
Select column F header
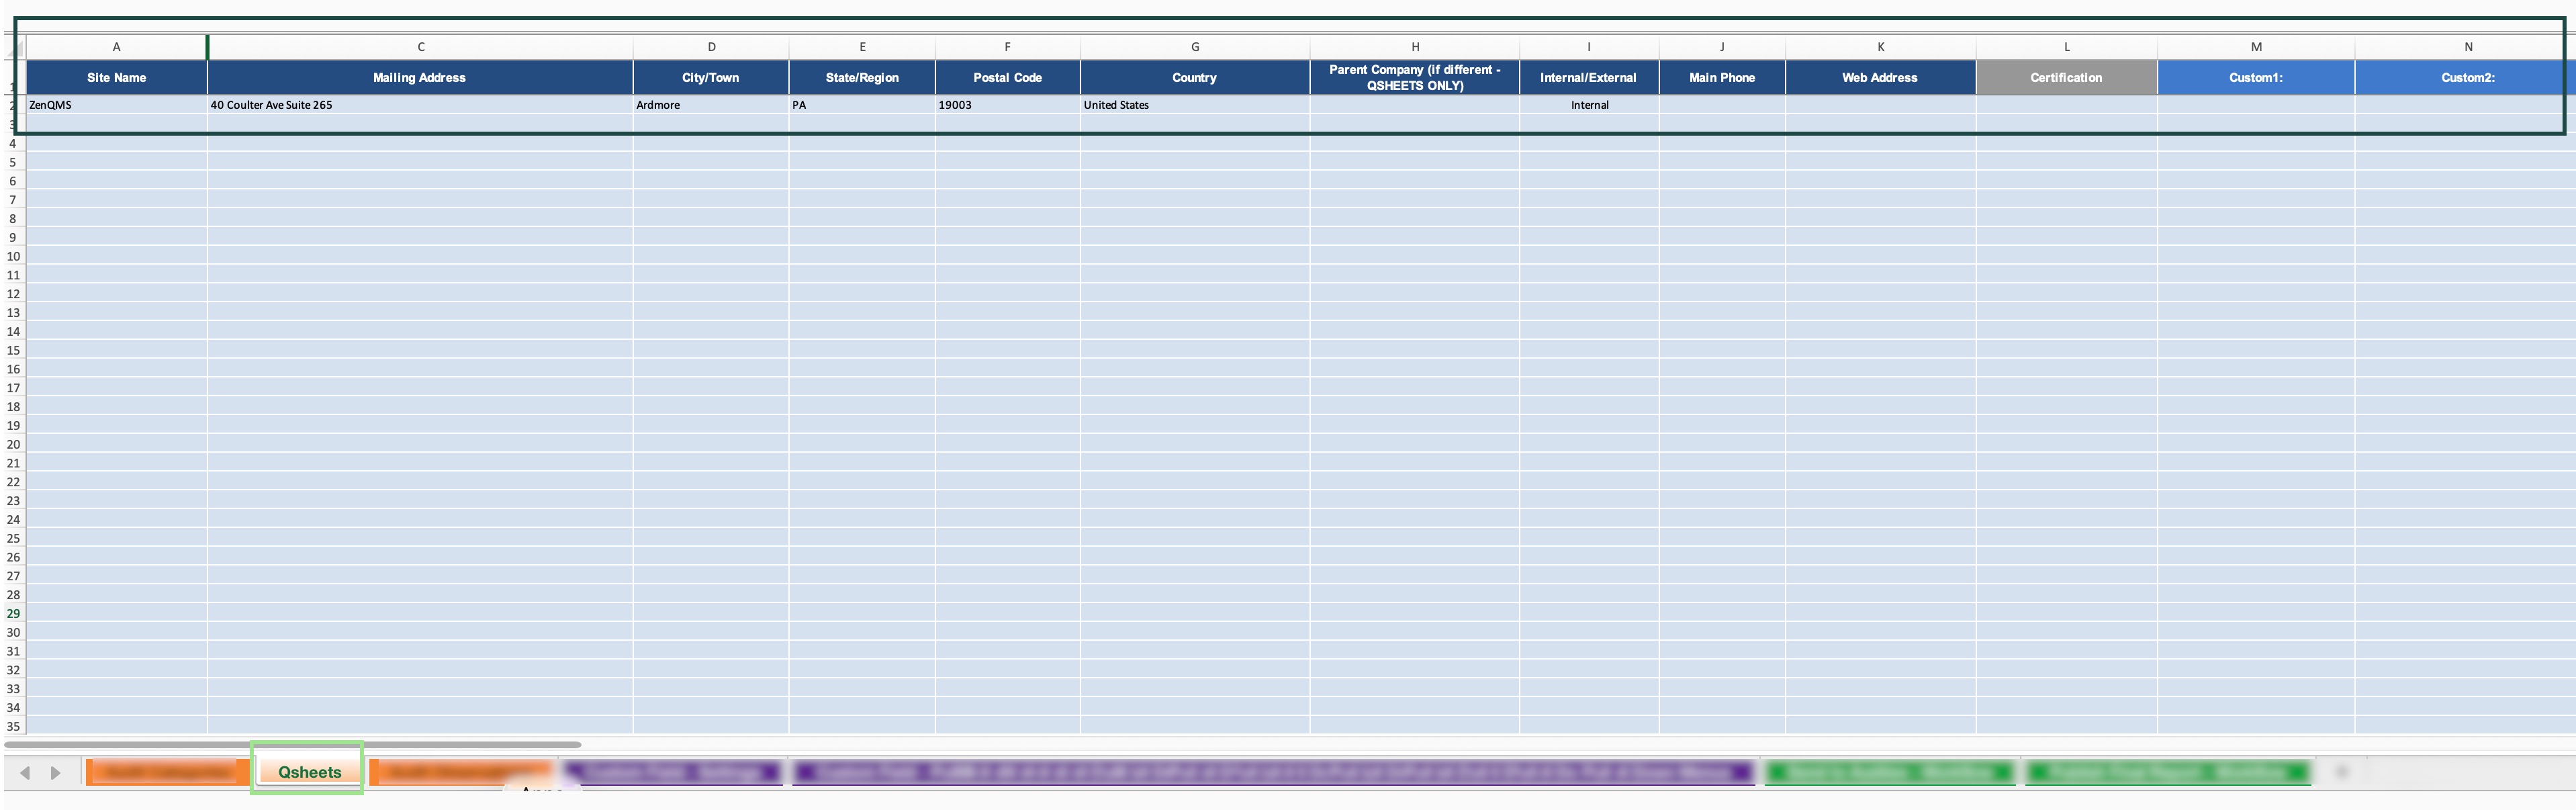point(1007,47)
